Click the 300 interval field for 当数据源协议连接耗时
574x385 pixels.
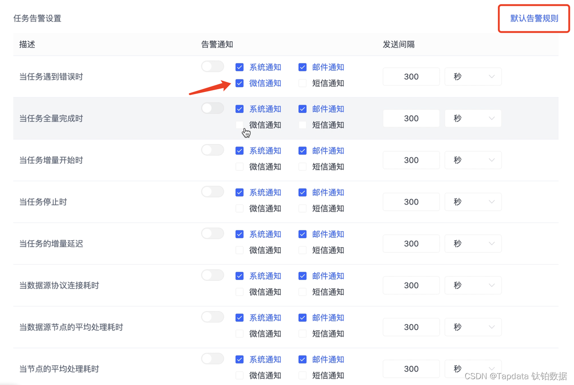point(411,285)
